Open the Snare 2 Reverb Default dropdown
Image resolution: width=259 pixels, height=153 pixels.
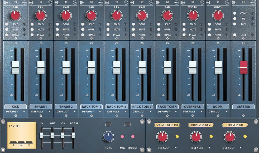[201, 148]
